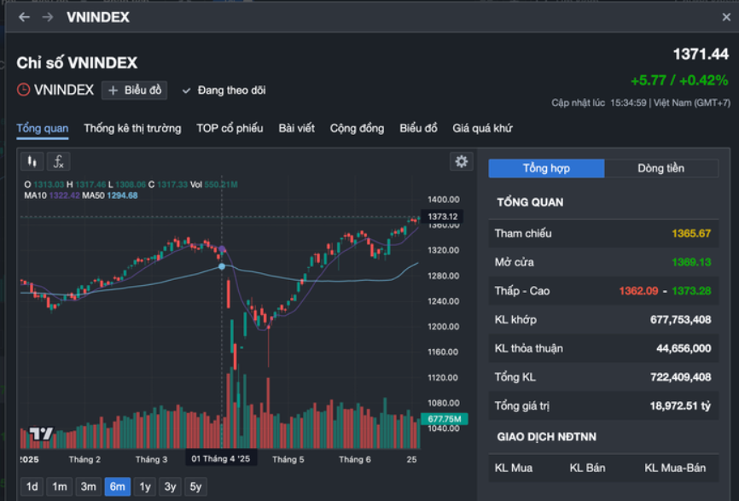Set chart range to 1d

pyautogui.click(x=32, y=486)
